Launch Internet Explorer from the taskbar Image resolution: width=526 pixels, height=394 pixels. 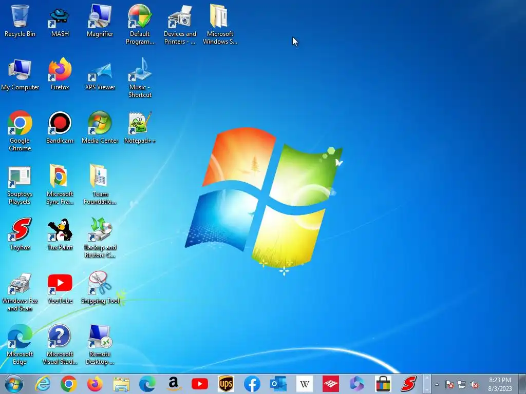[43, 384]
